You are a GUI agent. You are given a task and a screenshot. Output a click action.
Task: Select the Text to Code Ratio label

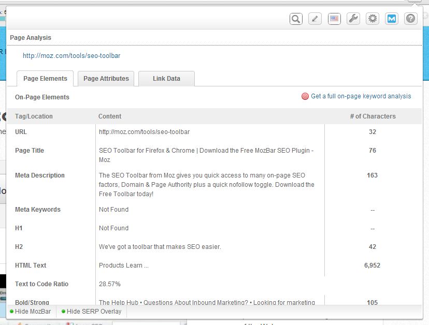[41, 284]
